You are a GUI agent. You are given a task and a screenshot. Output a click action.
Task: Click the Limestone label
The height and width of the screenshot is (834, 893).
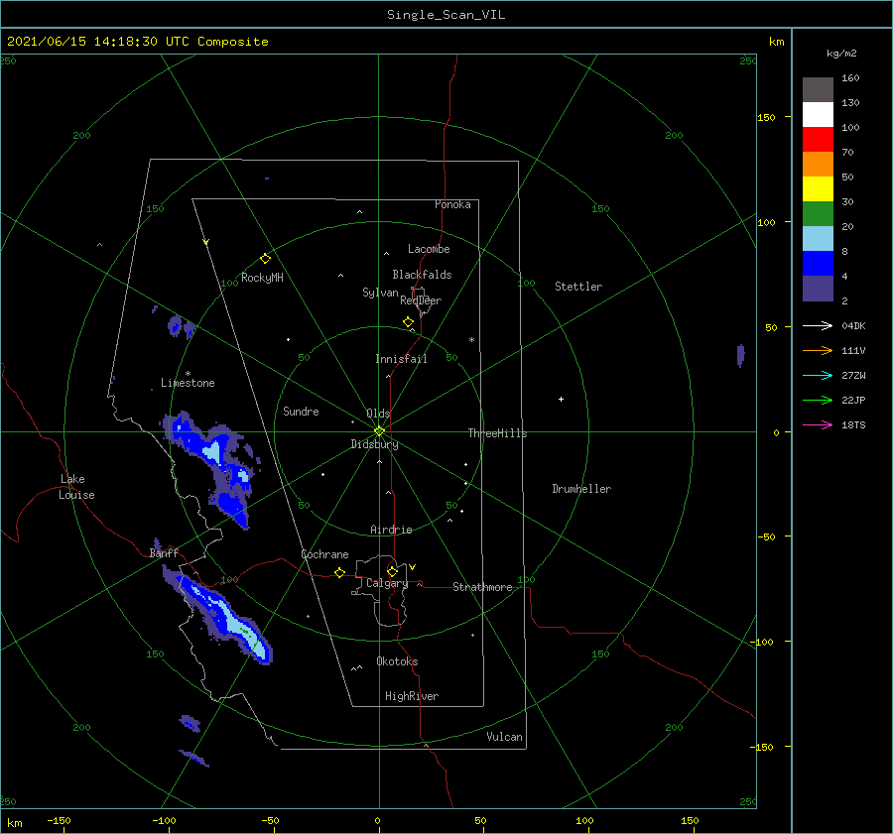[x=188, y=383]
